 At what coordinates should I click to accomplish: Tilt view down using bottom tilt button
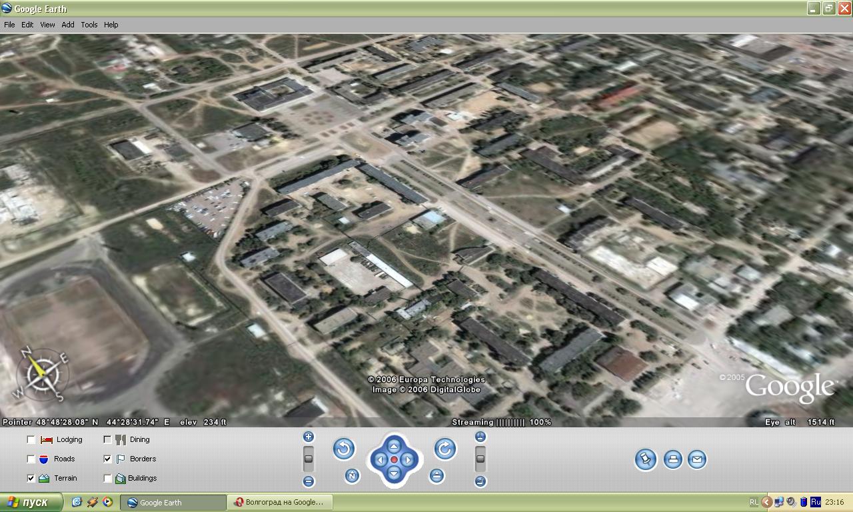pos(480,481)
